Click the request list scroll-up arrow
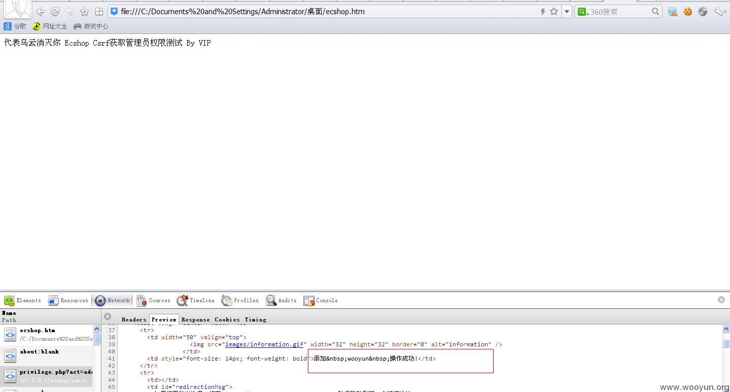The height and width of the screenshot is (392, 730). [x=97, y=329]
